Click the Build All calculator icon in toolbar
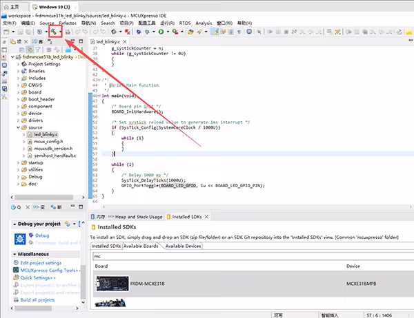This screenshot has height=318, width=414. pyautogui.click(x=68, y=32)
